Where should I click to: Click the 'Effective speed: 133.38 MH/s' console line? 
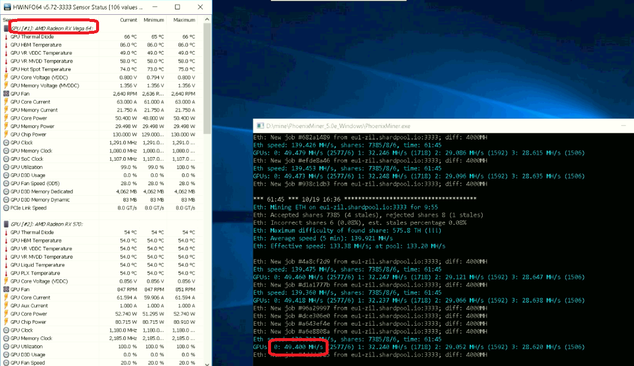tap(349, 246)
